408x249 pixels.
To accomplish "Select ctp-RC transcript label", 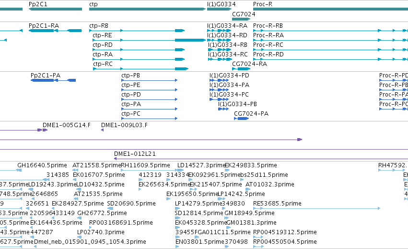I will tap(103, 64).
